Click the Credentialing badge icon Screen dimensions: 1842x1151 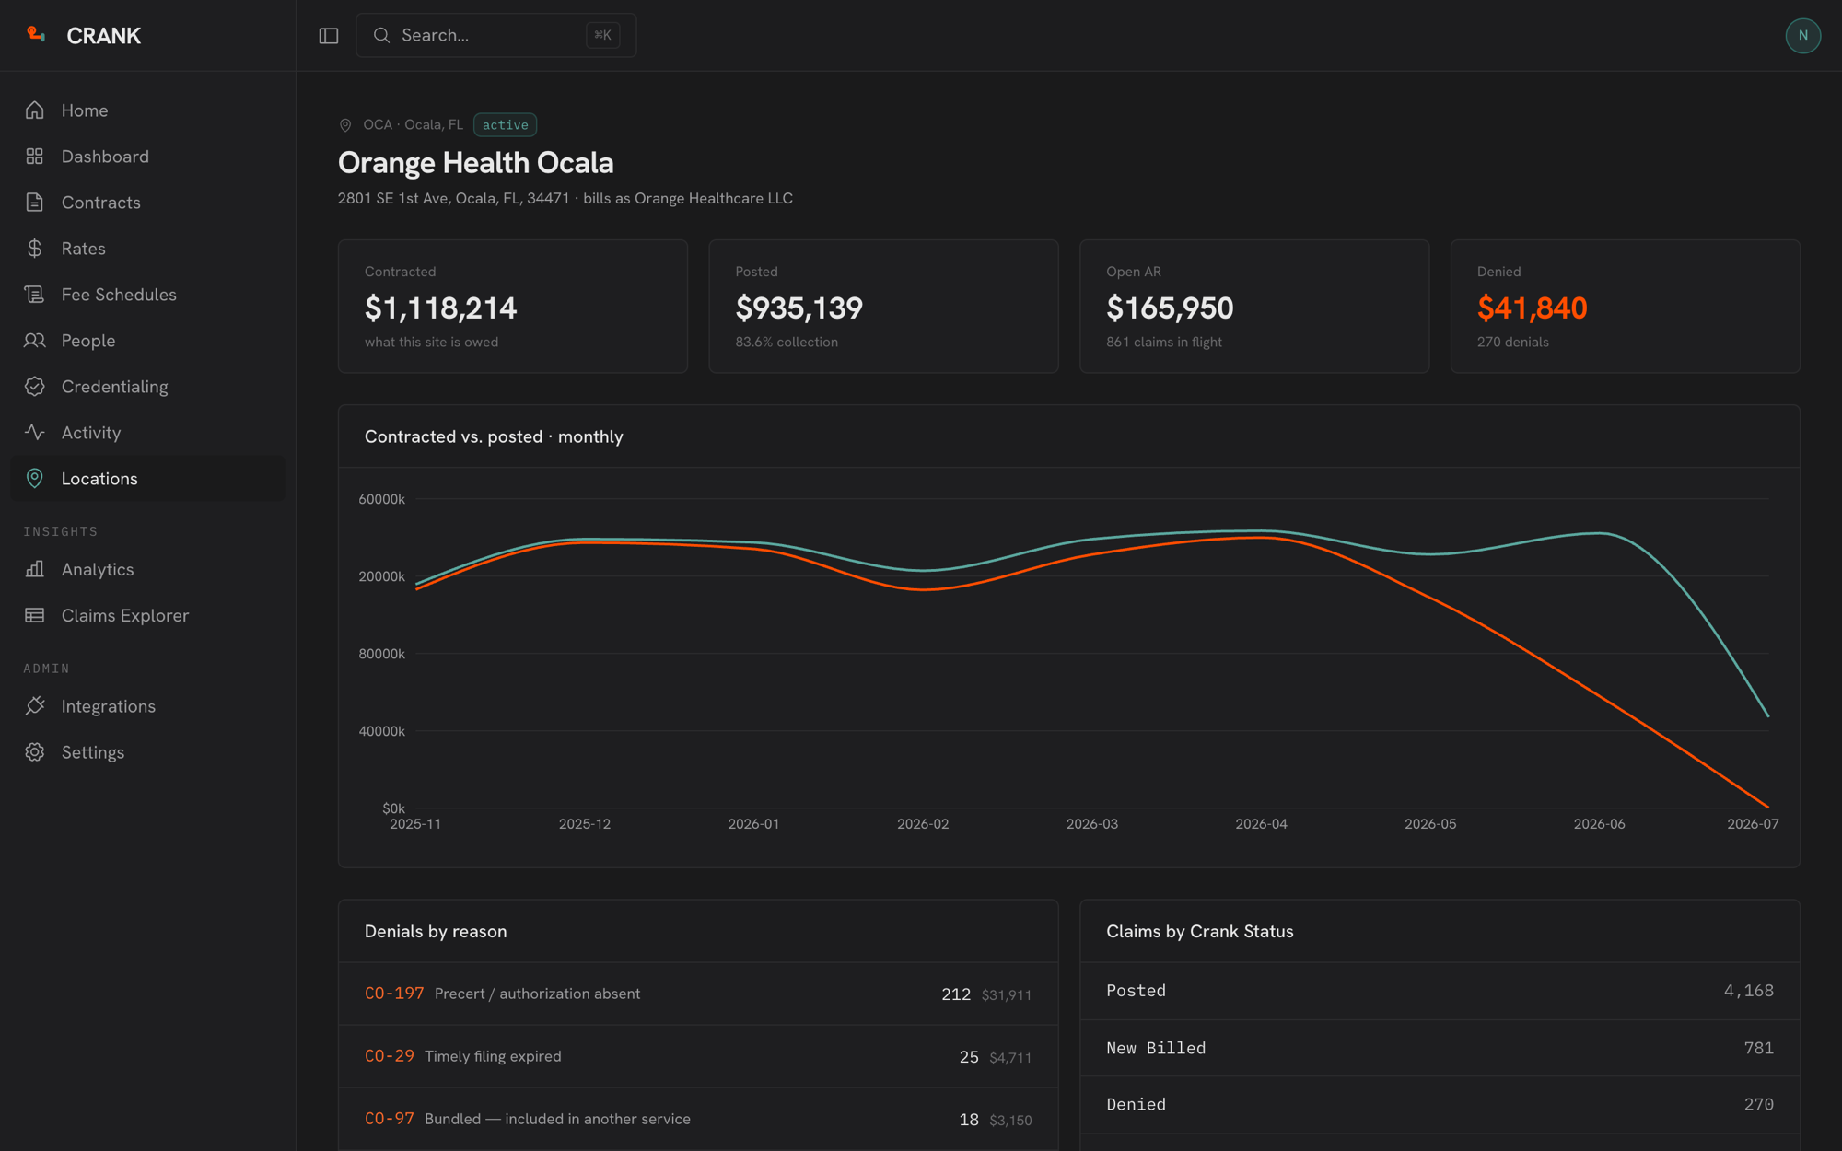coord(35,387)
